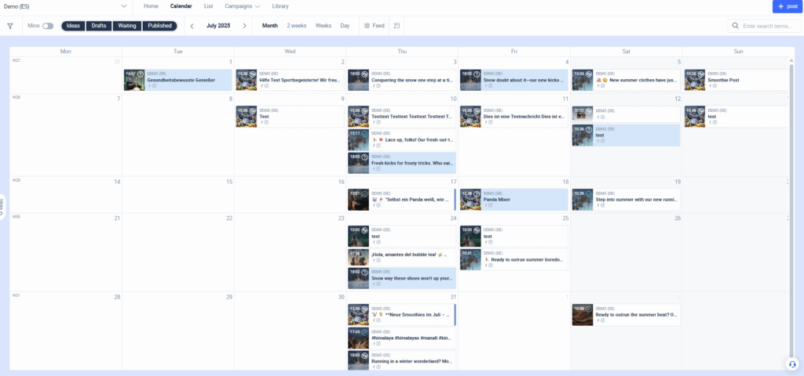
Task: Click the blue post button
Action: click(787, 6)
